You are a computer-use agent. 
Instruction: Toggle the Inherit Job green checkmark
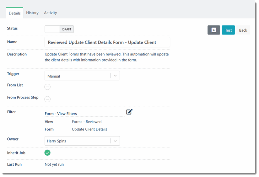point(47,153)
